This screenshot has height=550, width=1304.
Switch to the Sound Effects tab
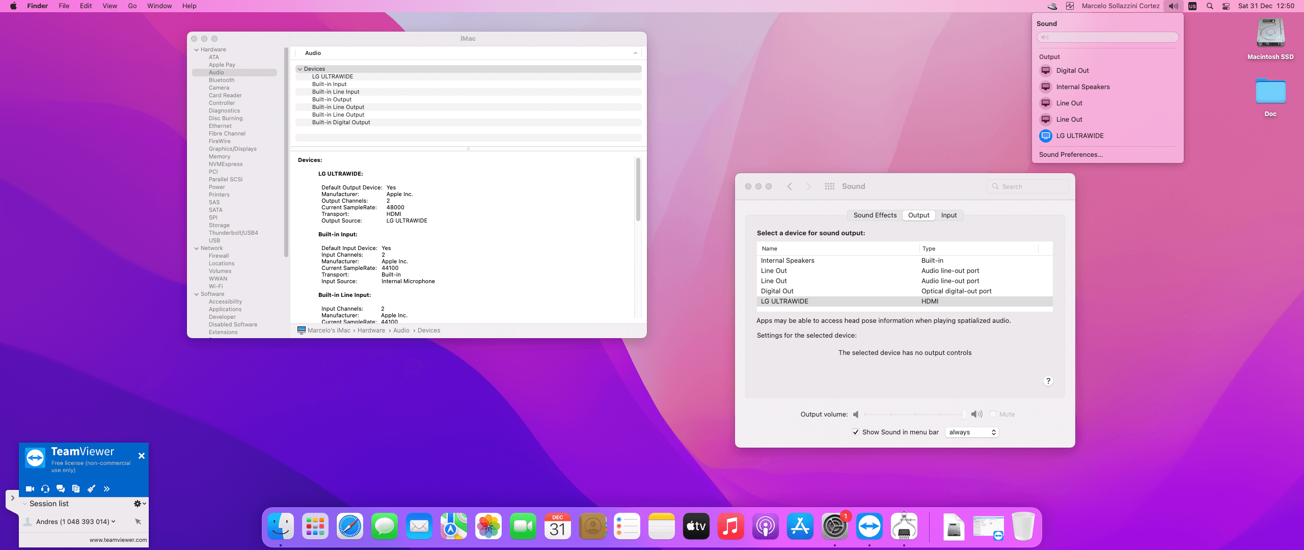875,215
